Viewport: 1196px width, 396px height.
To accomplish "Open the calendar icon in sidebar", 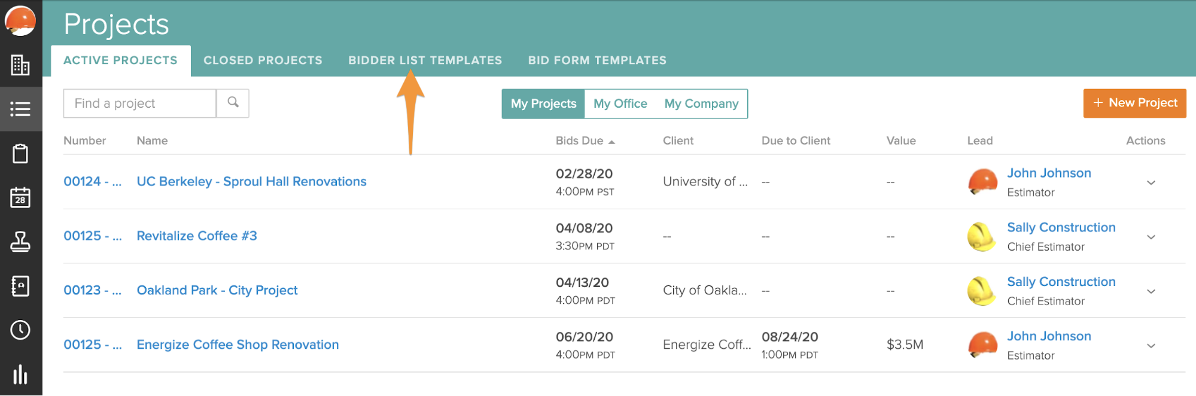I will 20,197.
